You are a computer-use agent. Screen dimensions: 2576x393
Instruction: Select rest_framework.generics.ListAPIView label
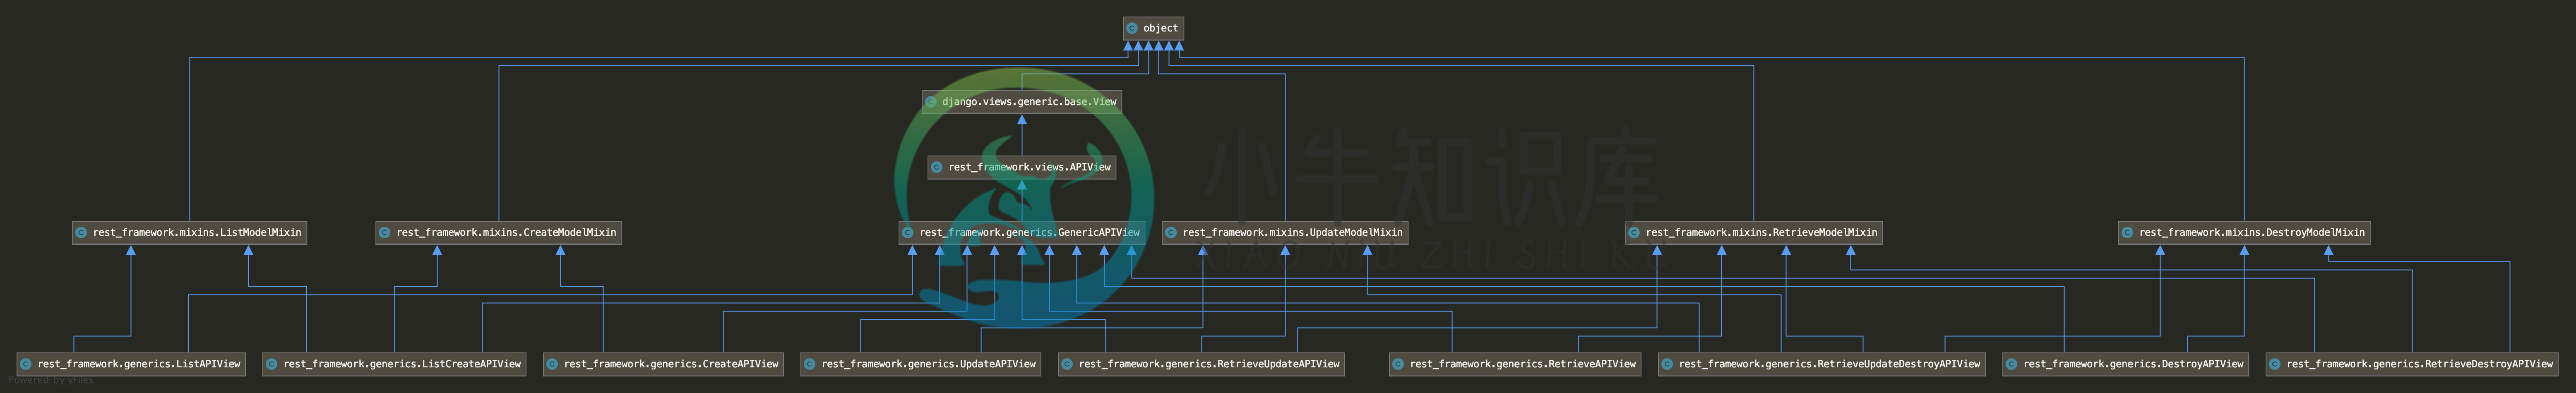pyautogui.click(x=139, y=365)
